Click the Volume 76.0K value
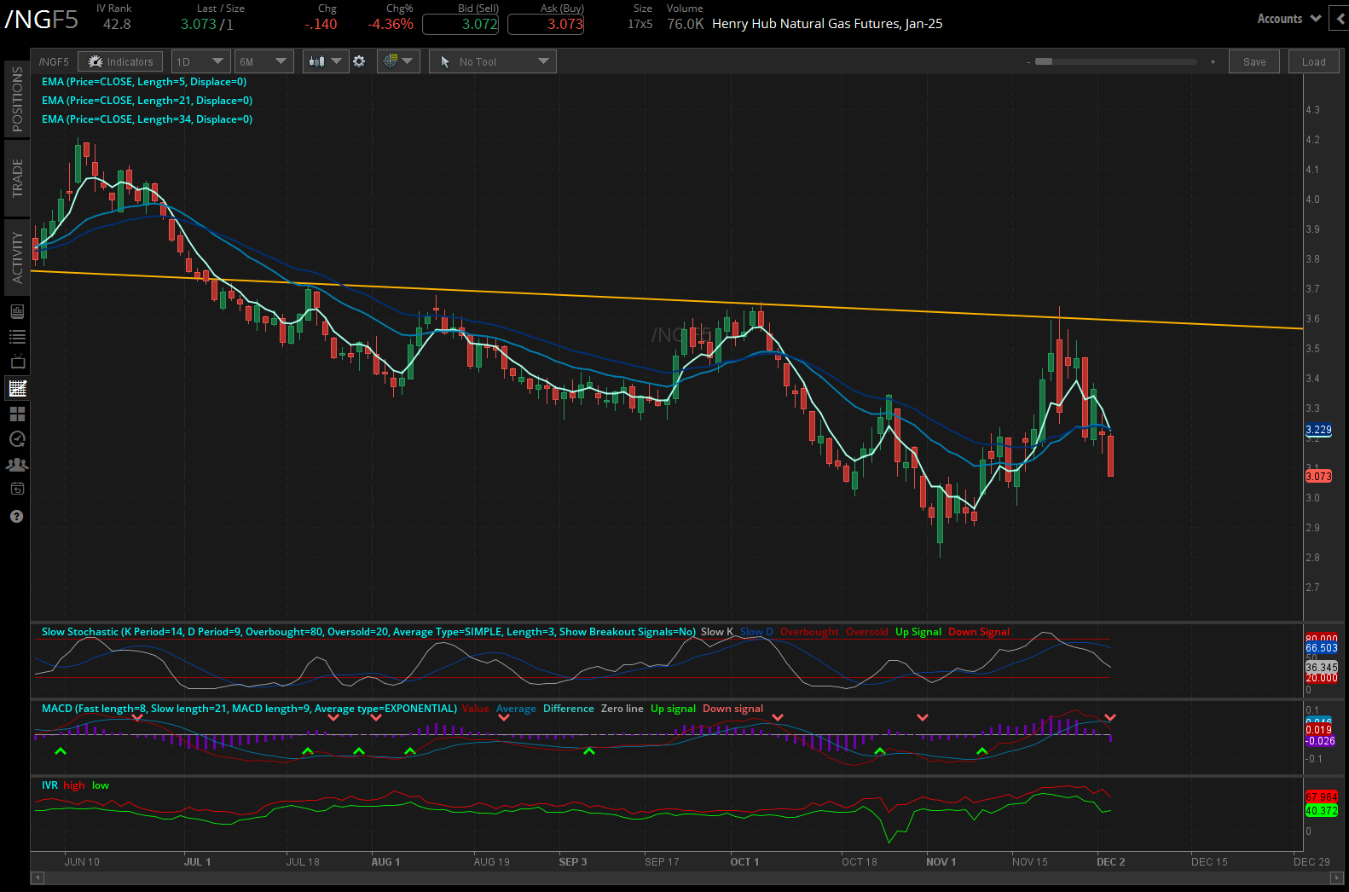1349x892 pixels. click(685, 24)
